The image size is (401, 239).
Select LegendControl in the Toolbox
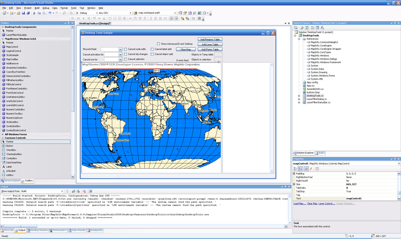(x=14, y=51)
